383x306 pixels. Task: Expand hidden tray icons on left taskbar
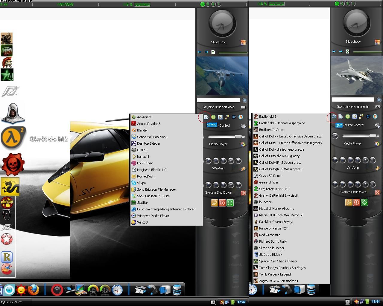pos(213,302)
